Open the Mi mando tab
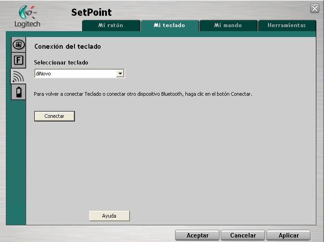324x242 pixels. 228,26
